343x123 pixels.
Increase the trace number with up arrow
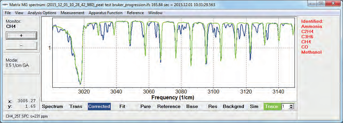291,105
